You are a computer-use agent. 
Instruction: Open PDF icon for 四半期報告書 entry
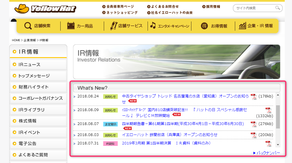(x=254, y=124)
